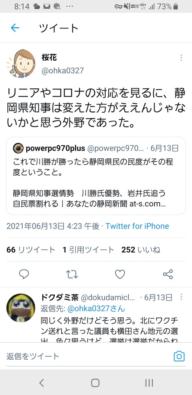View the 1 引用ツイート list
The height and width of the screenshot is (395, 192).
click(x=88, y=250)
